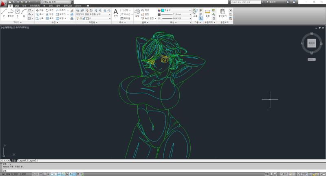Click the 그룹 (Group) button
326x176 pixels.
point(195,13)
